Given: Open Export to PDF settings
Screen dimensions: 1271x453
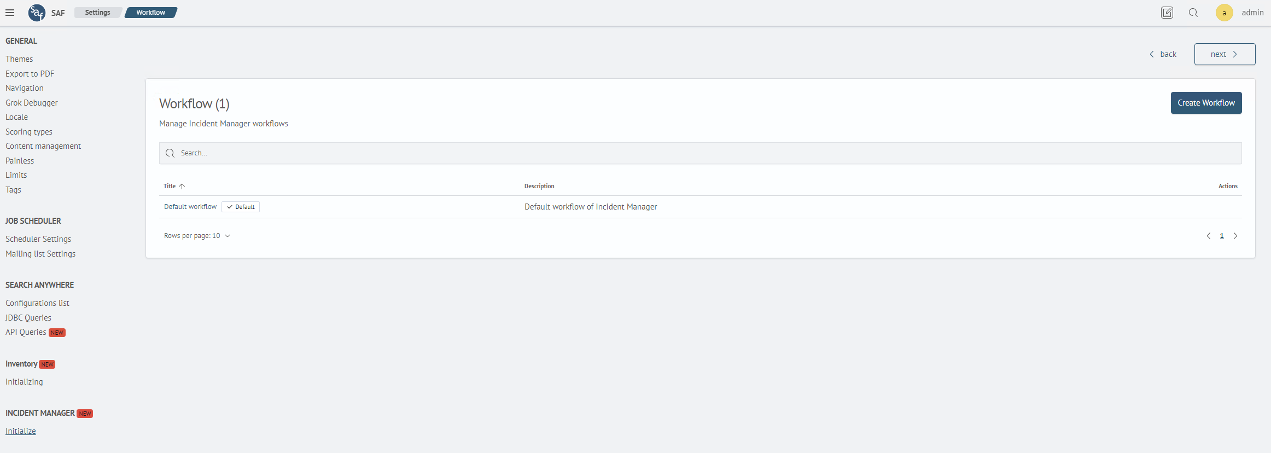Looking at the screenshot, I should pos(30,74).
